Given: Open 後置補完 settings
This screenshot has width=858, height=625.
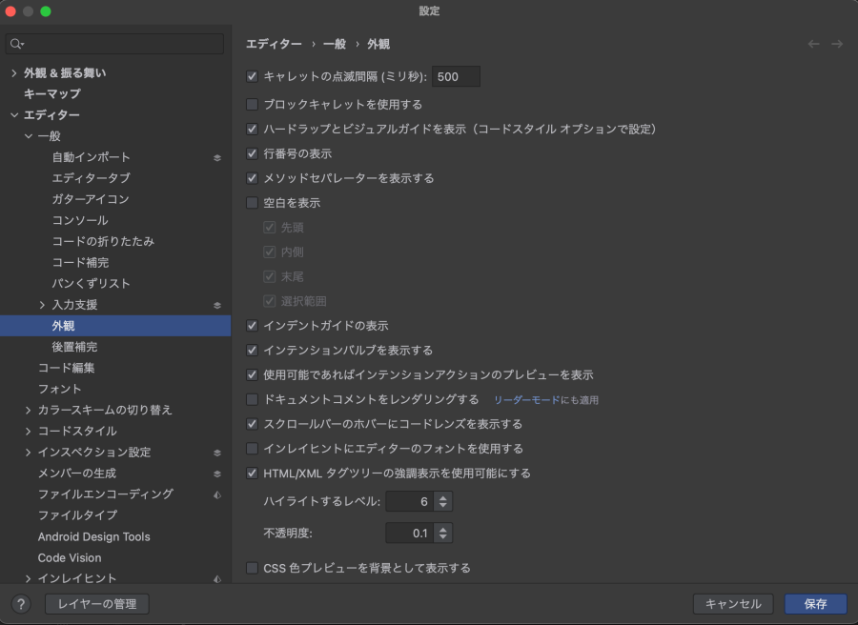Looking at the screenshot, I should point(74,347).
